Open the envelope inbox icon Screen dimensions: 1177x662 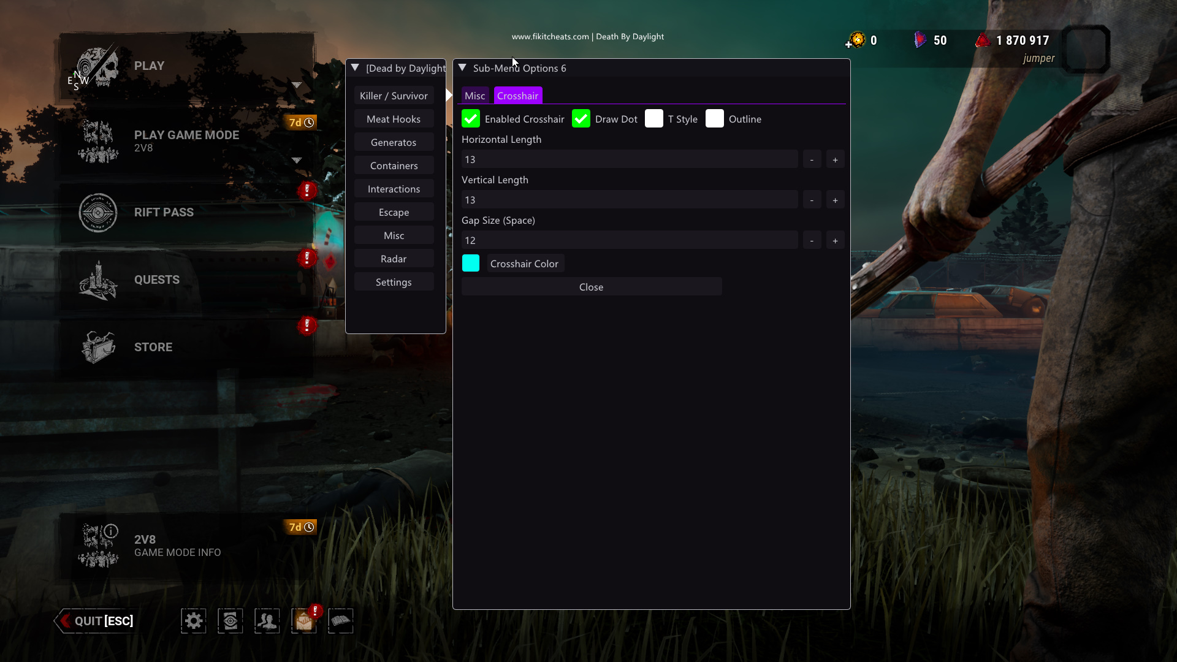pyautogui.click(x=304, y=621)
